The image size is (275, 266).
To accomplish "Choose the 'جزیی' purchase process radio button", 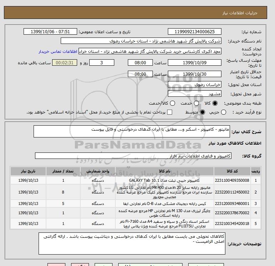I will tap(224, 112).
